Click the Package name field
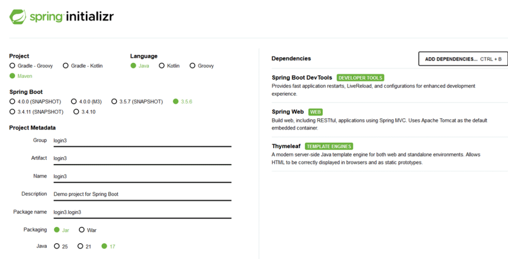508x259 pixels. (x=142, y=212)
